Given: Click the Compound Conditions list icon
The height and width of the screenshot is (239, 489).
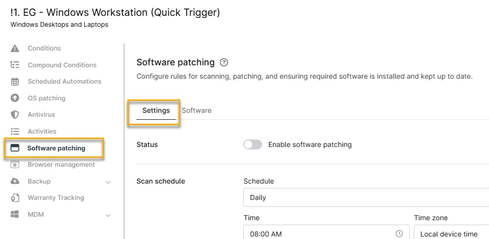Looking at the screenshot, I should click(15, 65).
